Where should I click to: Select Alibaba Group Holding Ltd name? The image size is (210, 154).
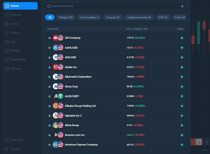tap(80, 106)
